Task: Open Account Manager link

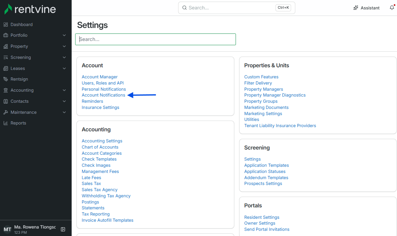Action: tap(100, 77)
